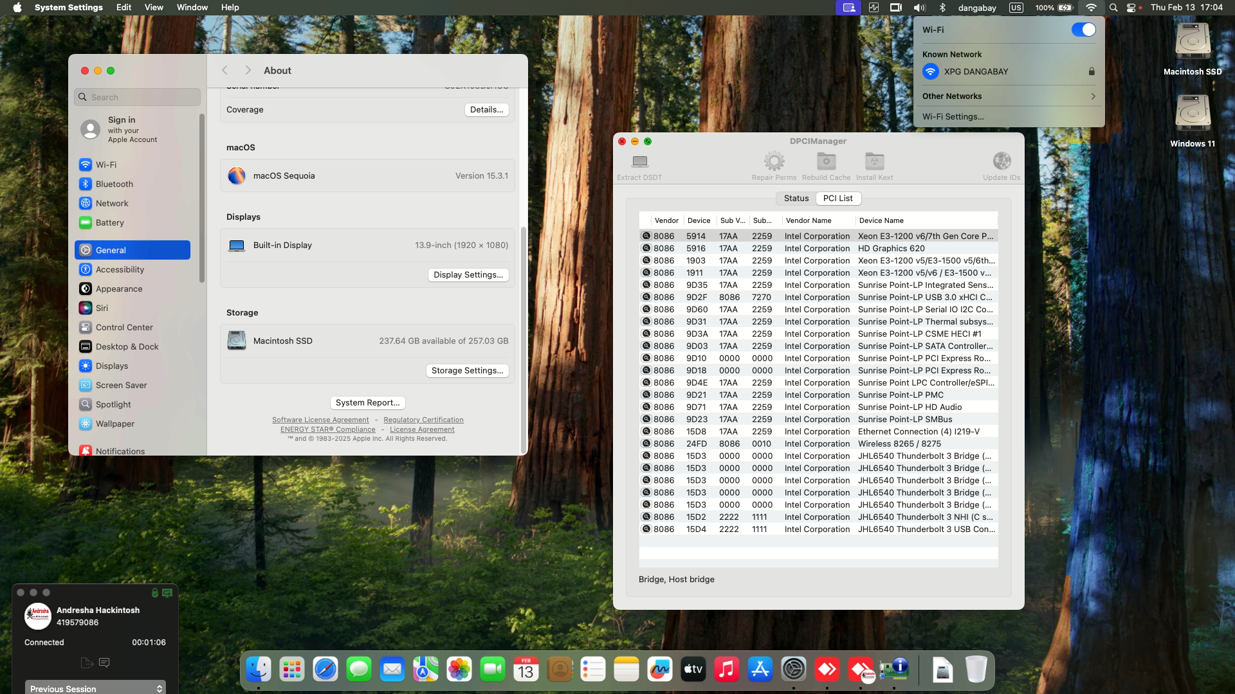This screenshot has height=694, width=1235.
Task: Open Maps app in the Dock
Action: pyautogui.click(x=426, y=670)
